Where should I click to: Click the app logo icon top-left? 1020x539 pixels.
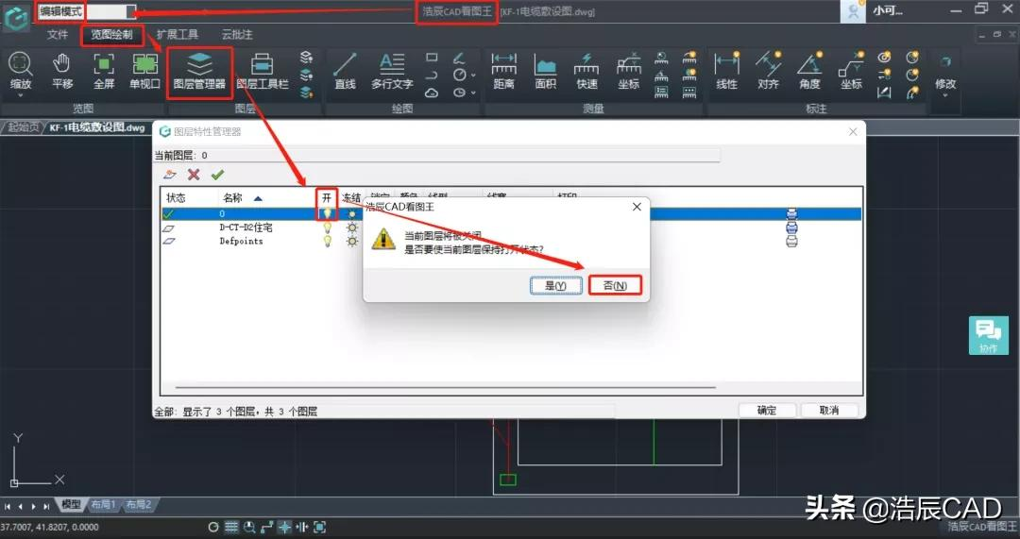16,16
